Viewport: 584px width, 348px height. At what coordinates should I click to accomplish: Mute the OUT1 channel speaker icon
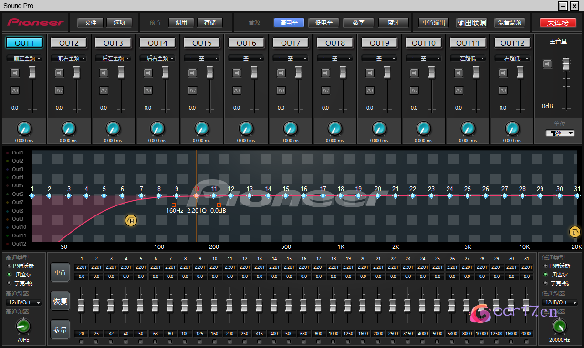pos(15,73)
